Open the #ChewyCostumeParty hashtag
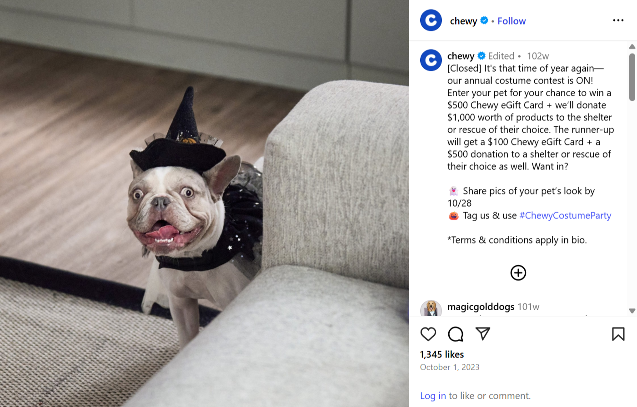637x407 pixels. pos(565,215)
